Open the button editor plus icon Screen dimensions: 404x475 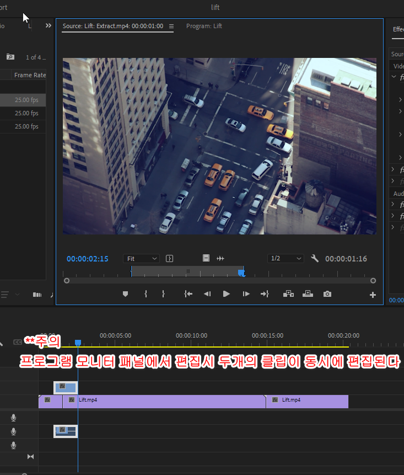[373, 295]
